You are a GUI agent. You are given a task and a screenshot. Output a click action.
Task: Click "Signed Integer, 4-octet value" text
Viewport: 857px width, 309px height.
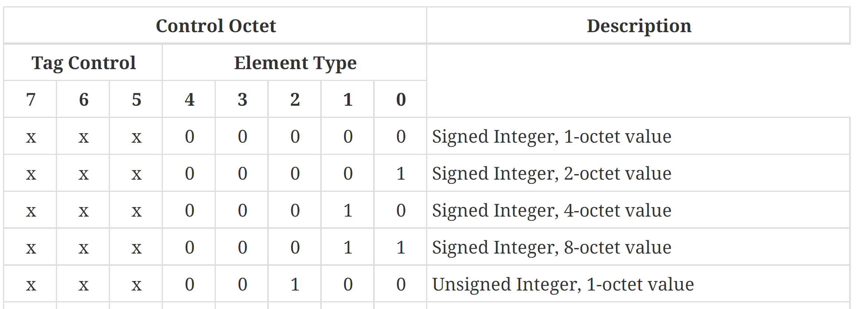click(x=552, y=210)
